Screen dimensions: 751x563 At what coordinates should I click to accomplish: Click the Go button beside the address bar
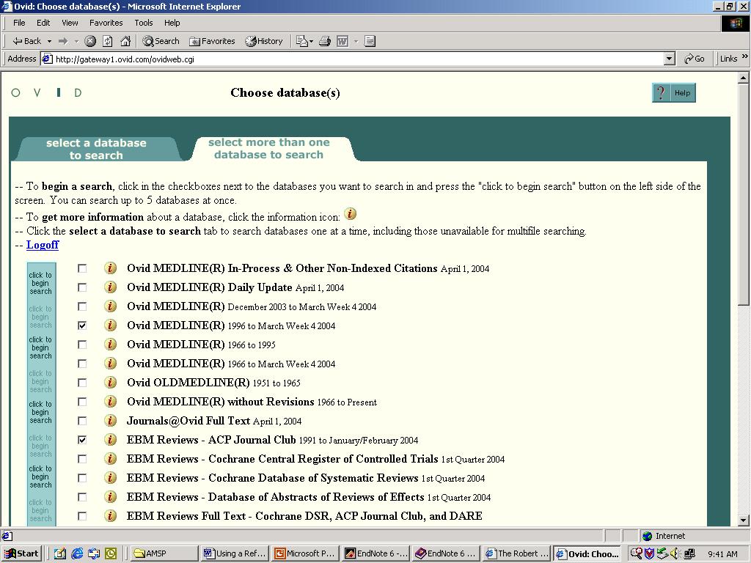point(695,59)
